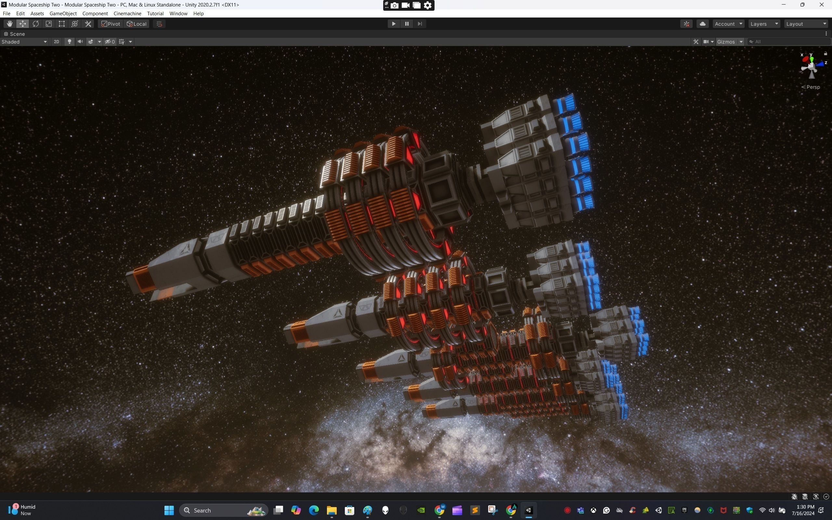Screen dimensions: 832x520
Task: Open the Edit menu
Action: click(20, 13)
